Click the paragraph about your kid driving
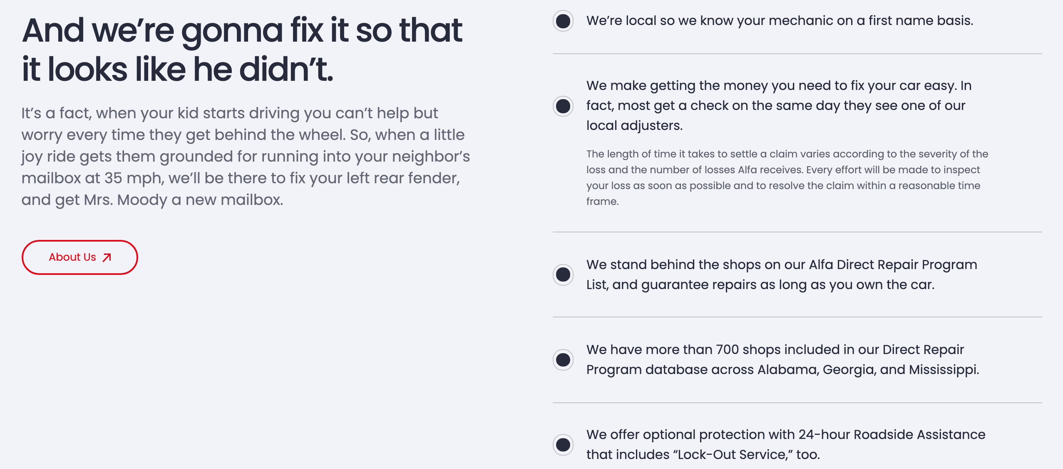Viewport: 1063px width, 469px height. point(246,156)
